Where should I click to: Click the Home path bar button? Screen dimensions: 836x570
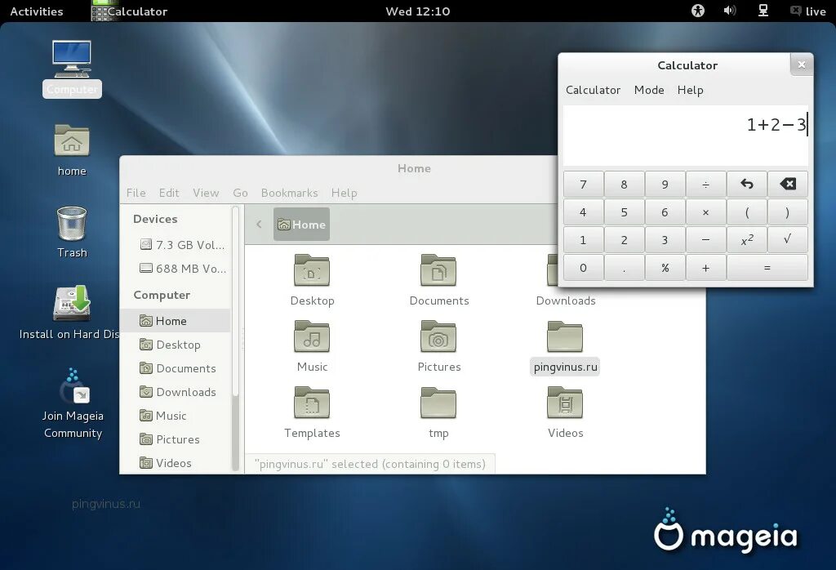pos(302,224)
